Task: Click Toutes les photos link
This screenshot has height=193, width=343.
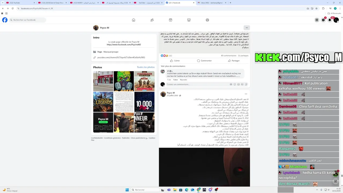Action: [x=146, y=67]
